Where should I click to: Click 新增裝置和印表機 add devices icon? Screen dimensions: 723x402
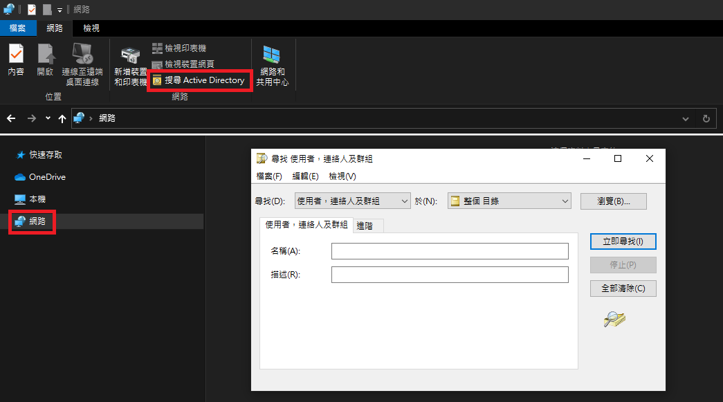point(130,66)
